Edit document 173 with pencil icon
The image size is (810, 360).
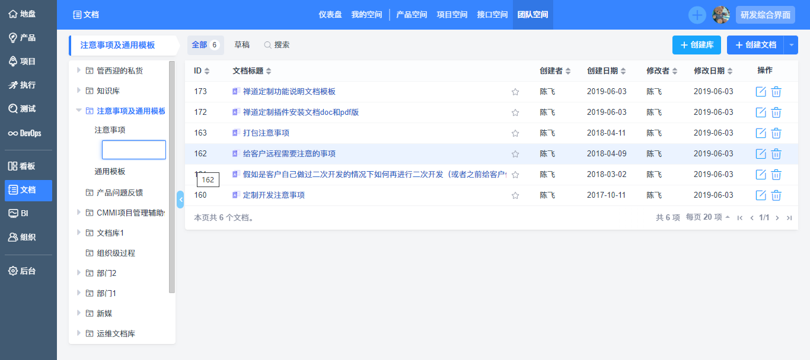[x=761, y=92]
